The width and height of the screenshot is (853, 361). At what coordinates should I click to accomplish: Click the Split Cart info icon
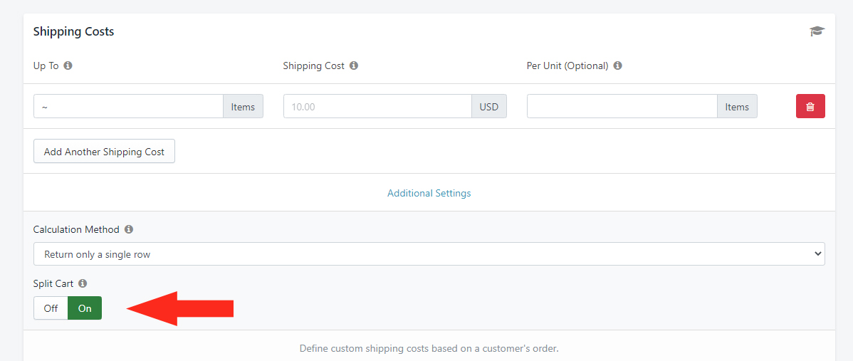(x=83, y=283)
